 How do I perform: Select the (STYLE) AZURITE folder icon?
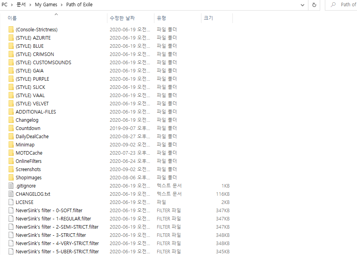point(11,38)
